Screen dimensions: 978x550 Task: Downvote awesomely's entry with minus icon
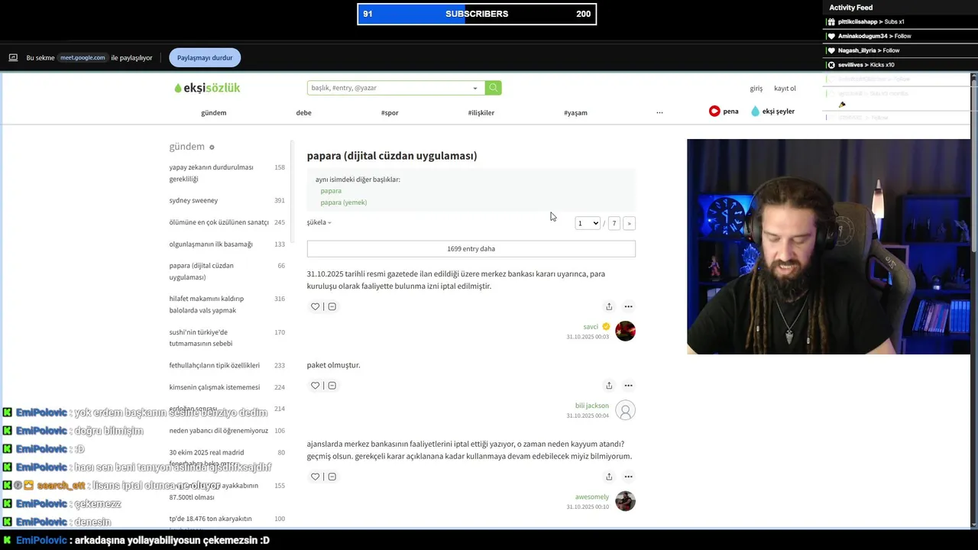point(332,477)
